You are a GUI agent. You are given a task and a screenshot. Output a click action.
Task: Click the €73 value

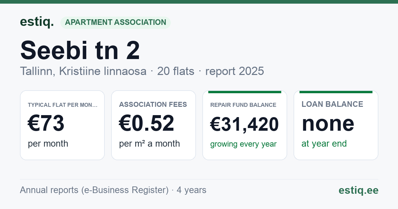click(46, 123)
